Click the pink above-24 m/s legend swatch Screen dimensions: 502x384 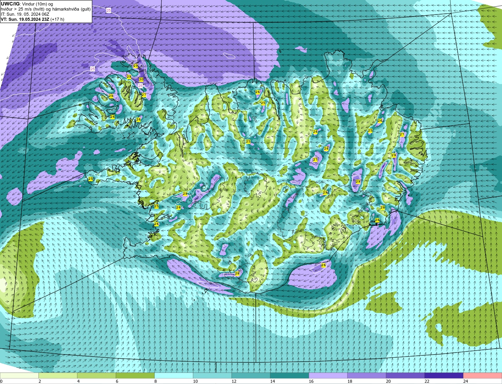tap(483, 376)
